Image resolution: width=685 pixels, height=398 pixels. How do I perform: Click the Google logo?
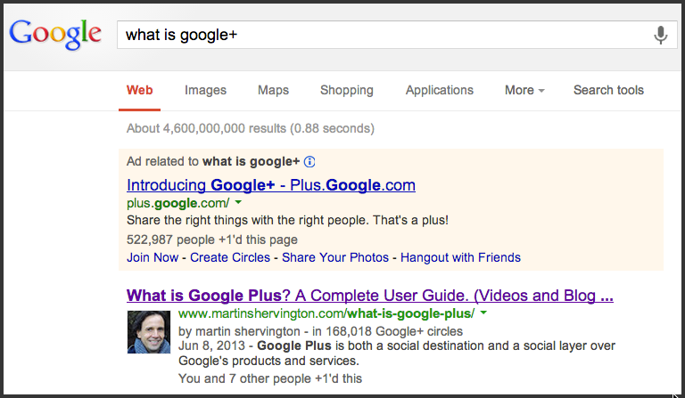click(55, 35)
